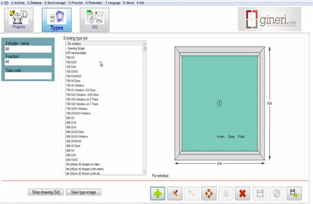
Task: Click the circled number 1 pane marker
Action: pyautogui.click(x=219, y=103)
